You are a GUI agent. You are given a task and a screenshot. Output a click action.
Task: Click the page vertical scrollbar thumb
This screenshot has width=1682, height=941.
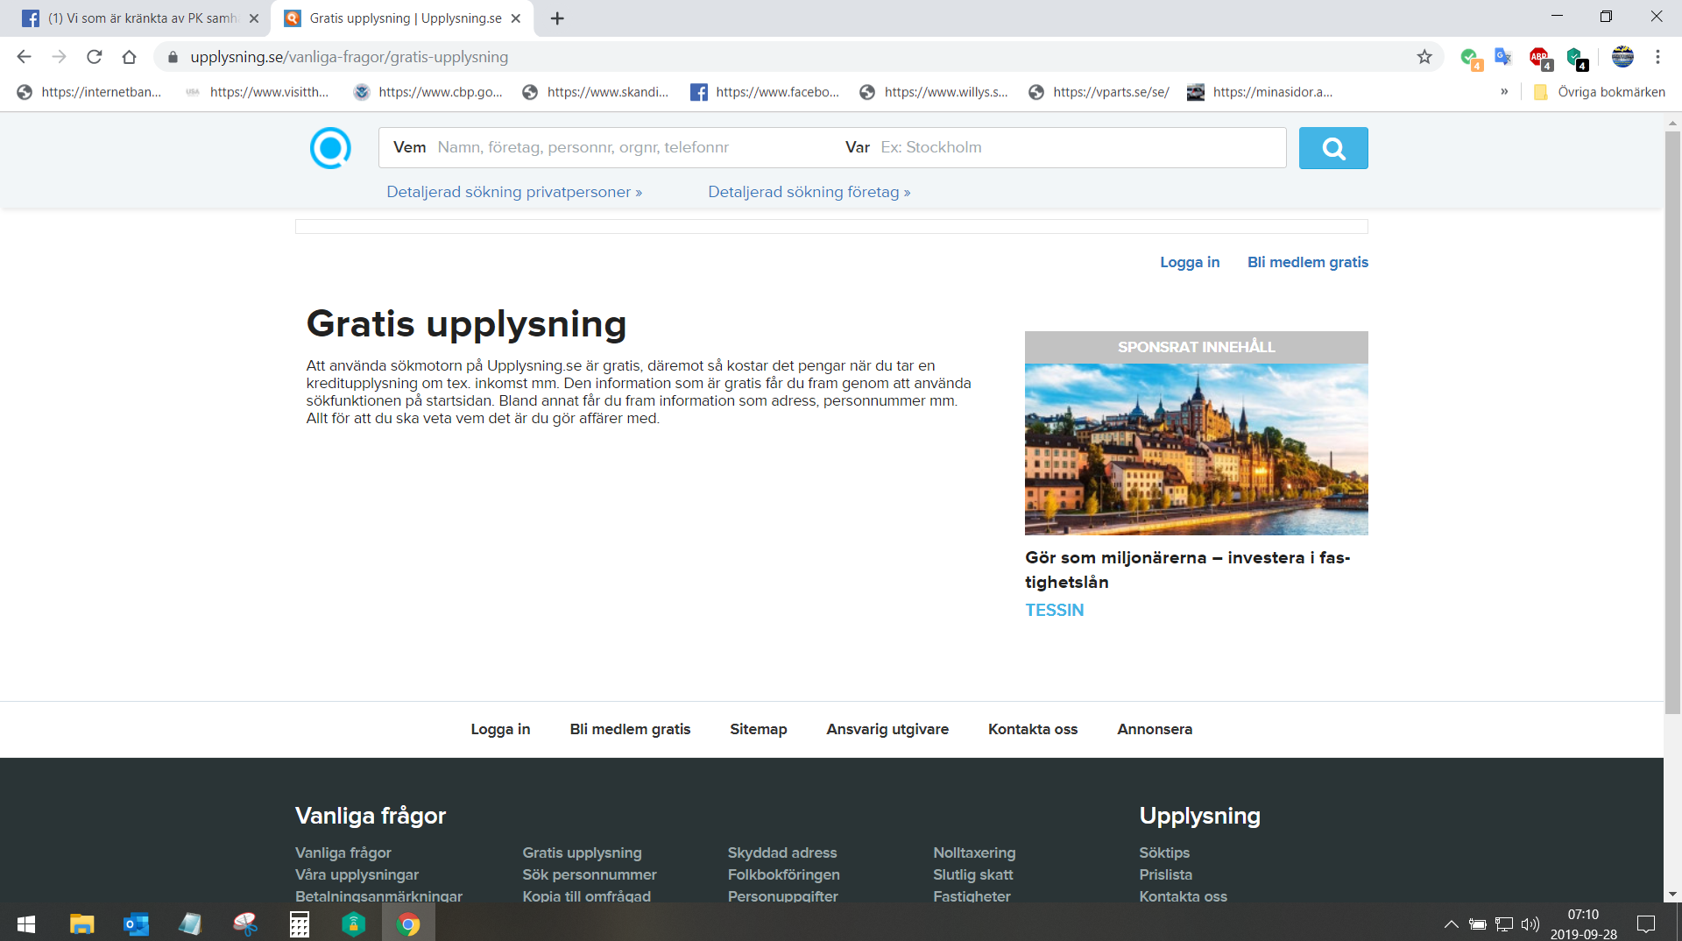click(1672, 421)
